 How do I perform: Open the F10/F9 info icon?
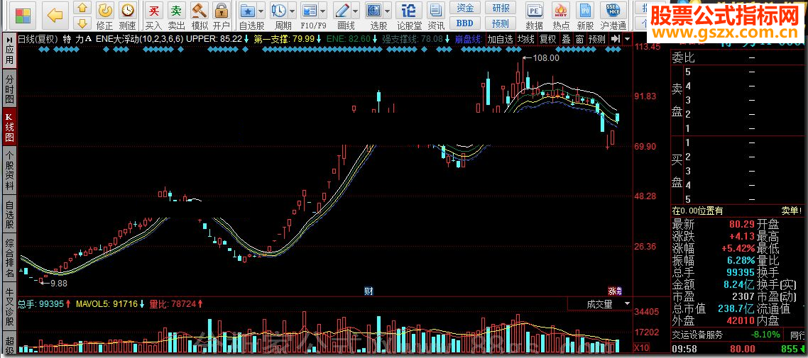(309, 11)
